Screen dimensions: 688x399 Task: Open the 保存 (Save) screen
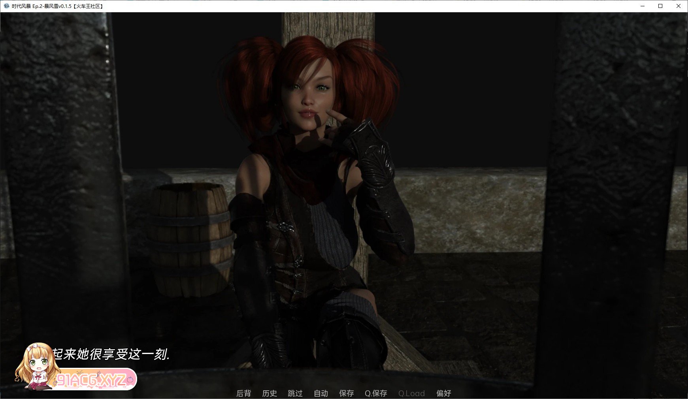tap(347, 393)
